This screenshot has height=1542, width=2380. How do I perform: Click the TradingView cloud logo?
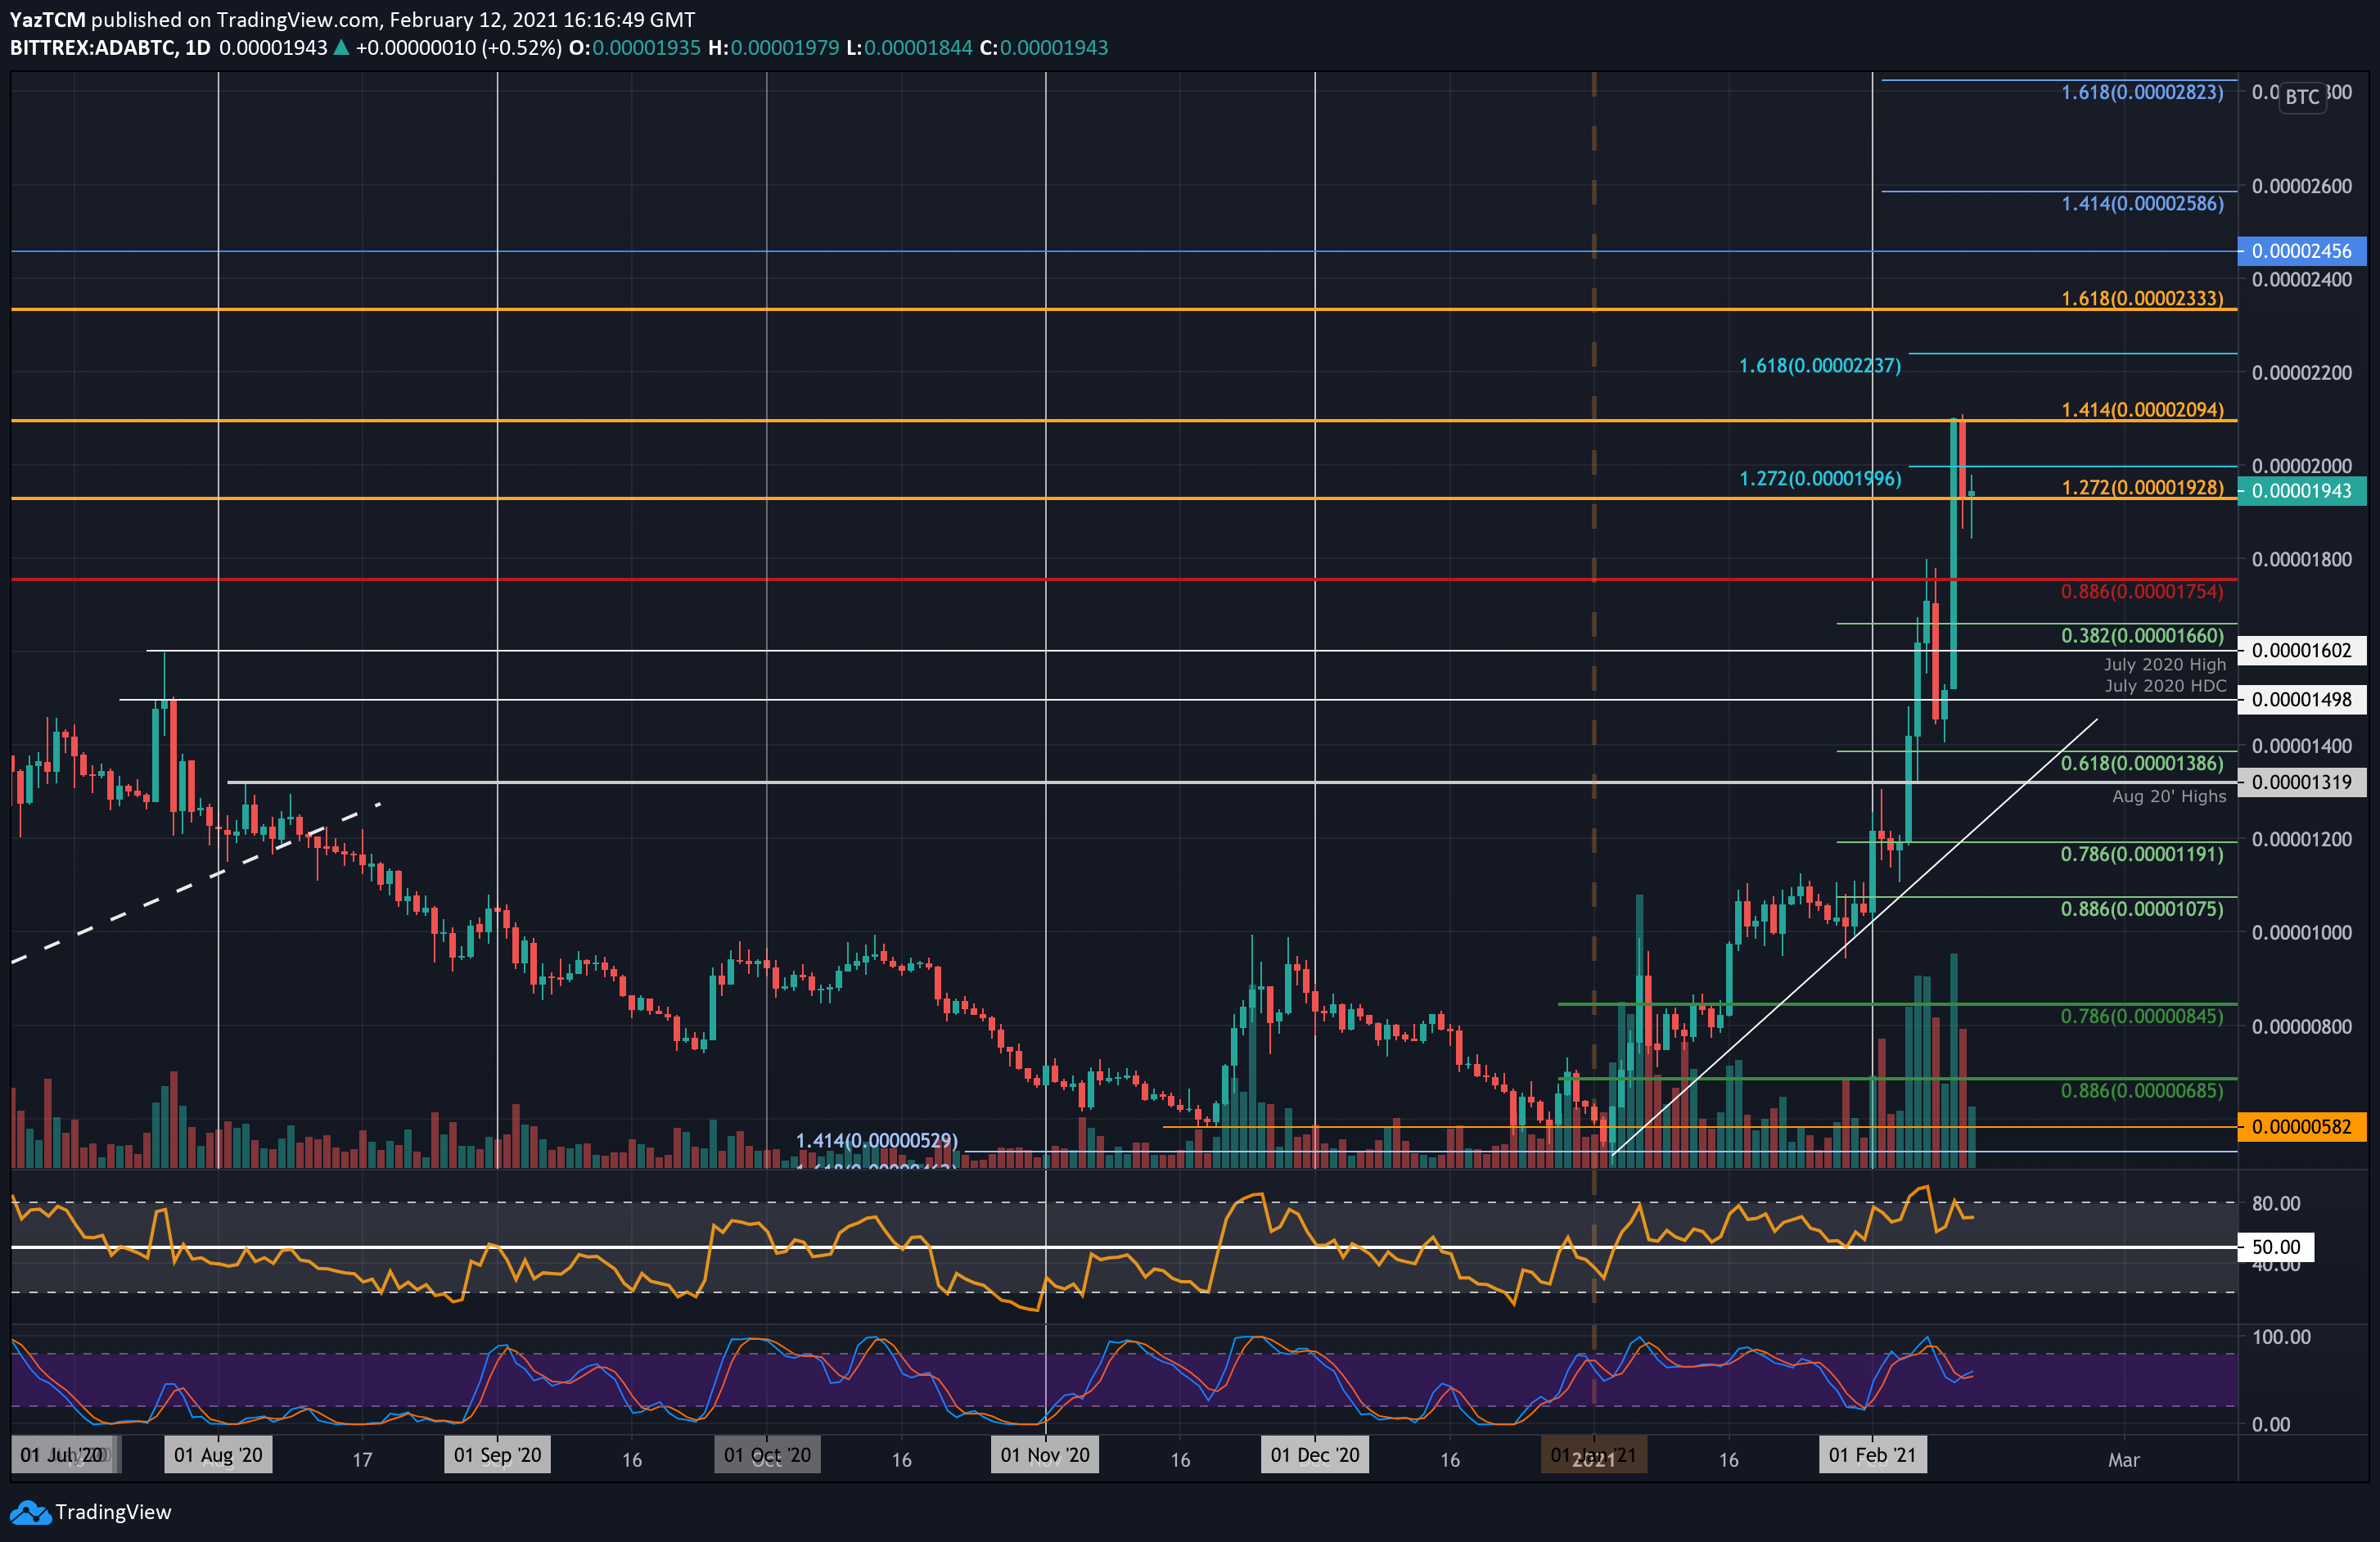click(31, 1512)
